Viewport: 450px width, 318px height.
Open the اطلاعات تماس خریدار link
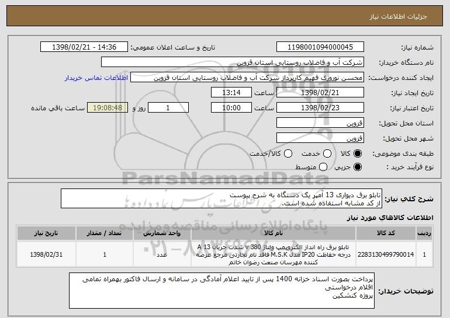[96, 78]
